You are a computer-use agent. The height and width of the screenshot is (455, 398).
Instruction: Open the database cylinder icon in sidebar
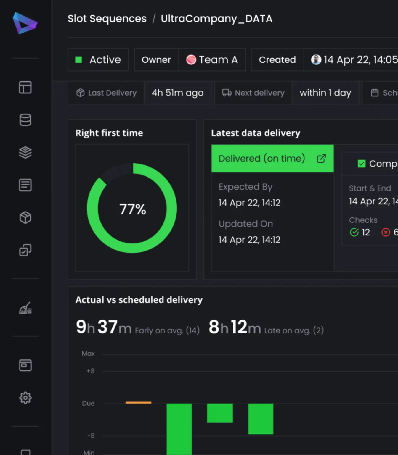[x=25, y=120]
